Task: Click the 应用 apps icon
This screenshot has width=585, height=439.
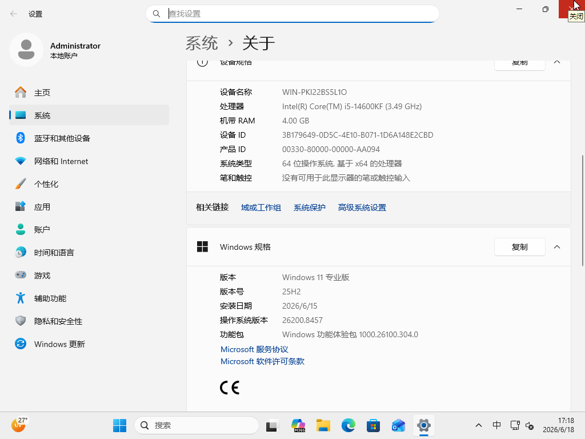Action: [21, 206]
